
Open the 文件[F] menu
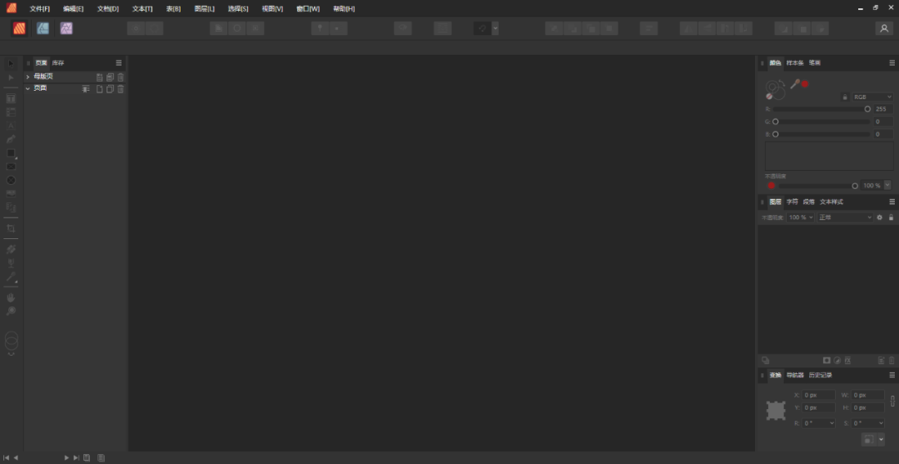pyautogui.click(x=40, y=8)
